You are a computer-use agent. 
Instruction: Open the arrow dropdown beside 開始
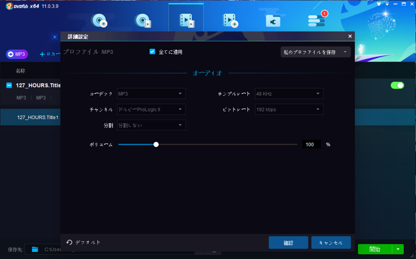[398, 249]
